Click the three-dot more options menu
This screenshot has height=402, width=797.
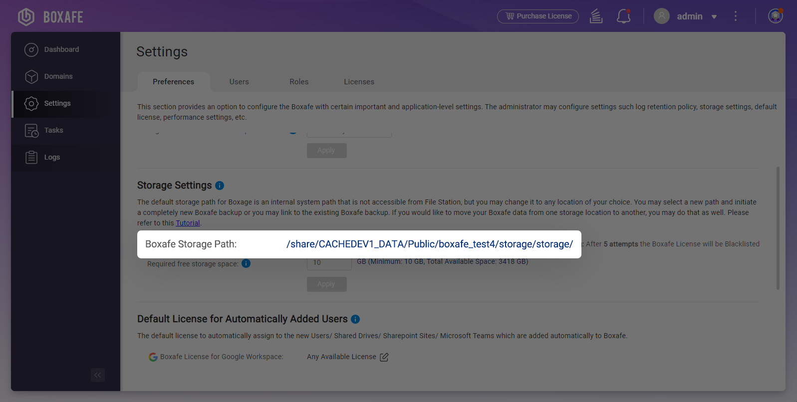[735, 16]
